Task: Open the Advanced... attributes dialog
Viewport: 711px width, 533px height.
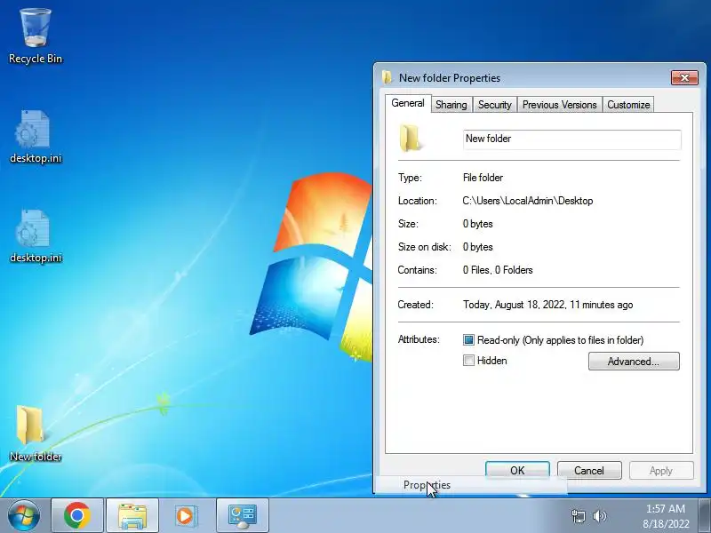Action: pos(634,362)
